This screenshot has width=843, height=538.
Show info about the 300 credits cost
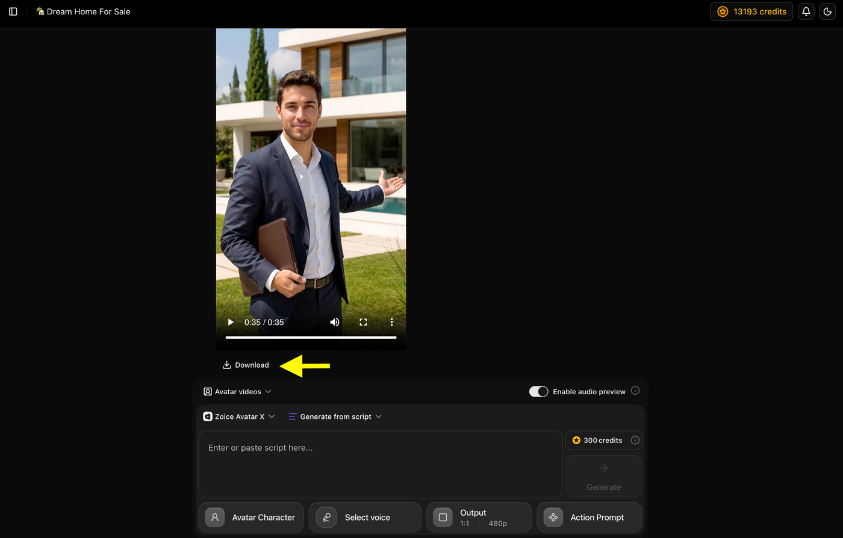tap(635, 440)
